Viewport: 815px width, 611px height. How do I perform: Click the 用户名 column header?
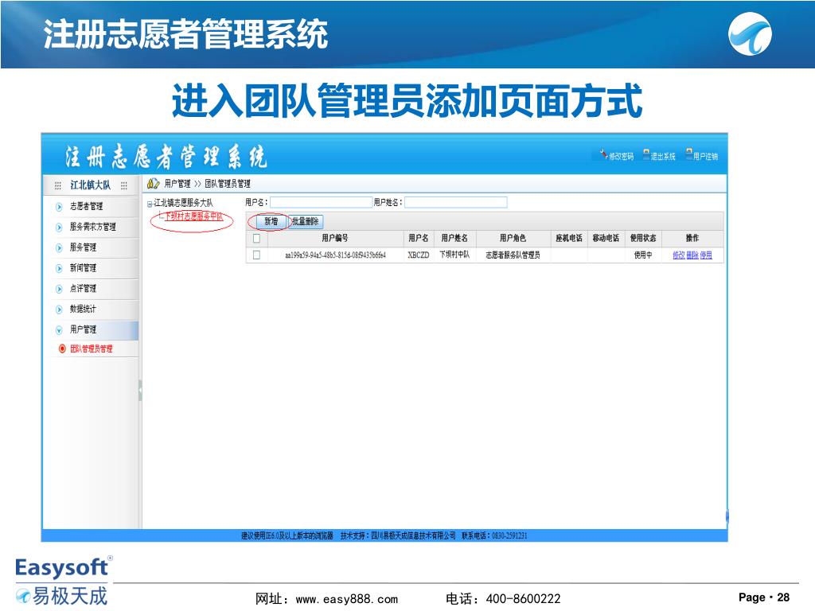[419, 239]
